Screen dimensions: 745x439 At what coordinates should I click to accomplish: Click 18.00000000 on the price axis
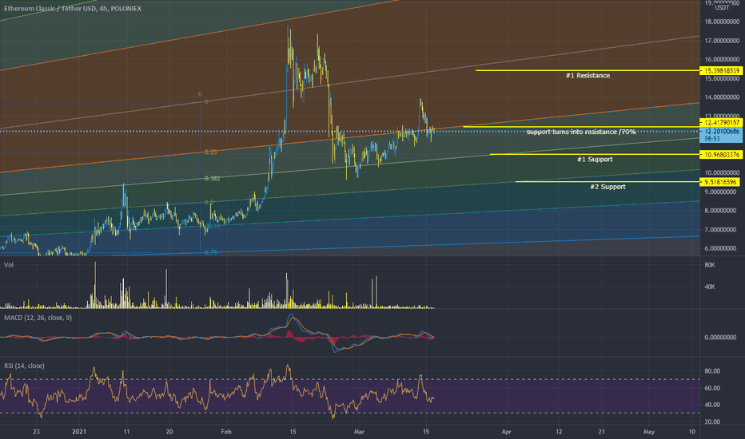(x=722, y=22)
